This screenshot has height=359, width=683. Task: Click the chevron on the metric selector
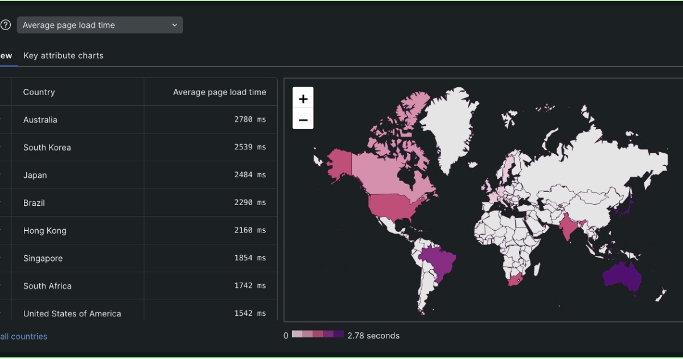[174, 25]
